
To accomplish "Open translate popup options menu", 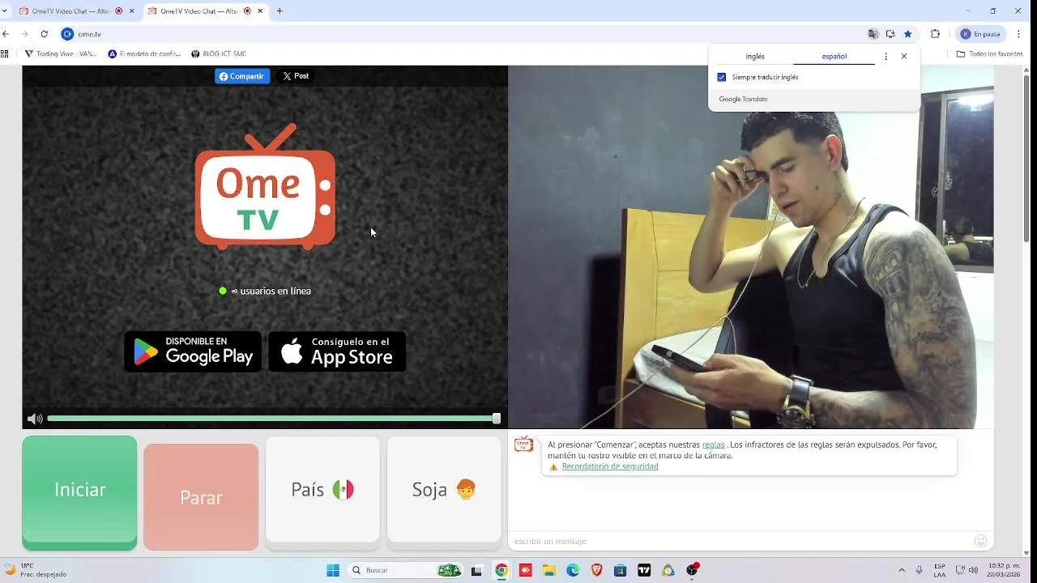I will coord(886,57).
